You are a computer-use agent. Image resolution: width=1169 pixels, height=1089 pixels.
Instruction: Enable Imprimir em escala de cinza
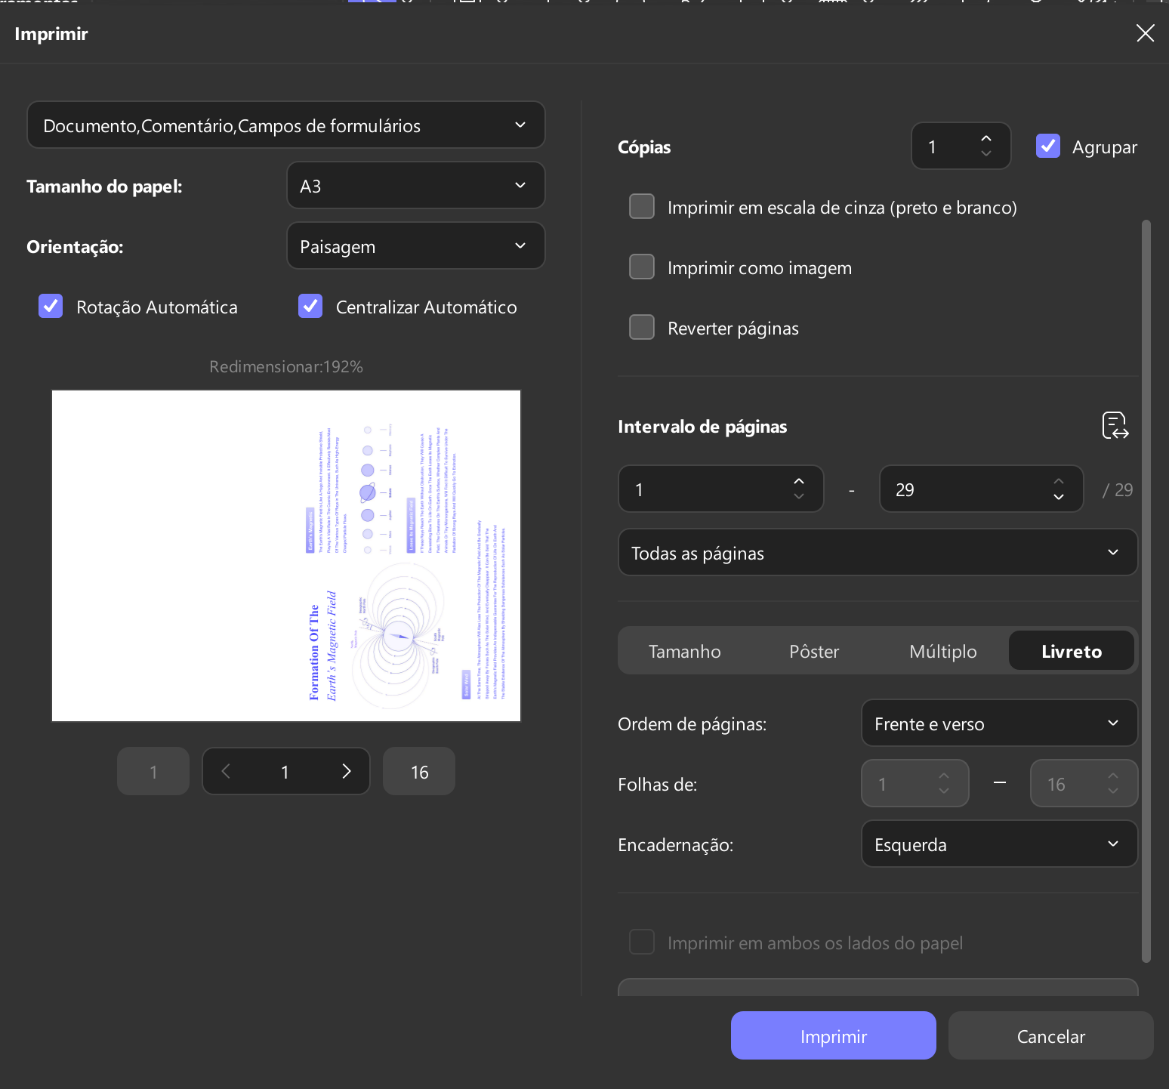pyautogui.click(x=642, y=206)
